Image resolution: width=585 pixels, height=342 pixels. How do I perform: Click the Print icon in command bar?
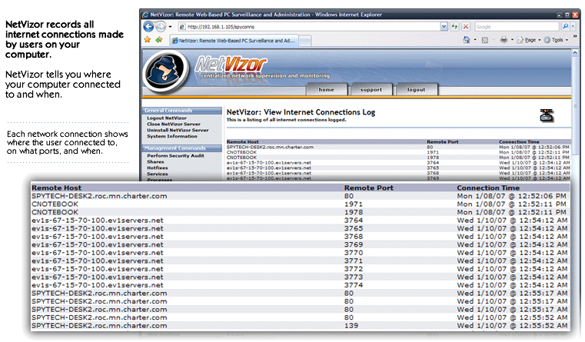click(503, 39)
